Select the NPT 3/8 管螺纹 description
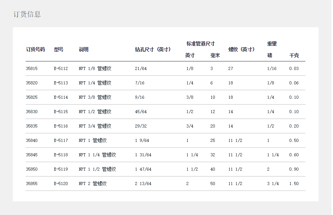 [95, 97]
